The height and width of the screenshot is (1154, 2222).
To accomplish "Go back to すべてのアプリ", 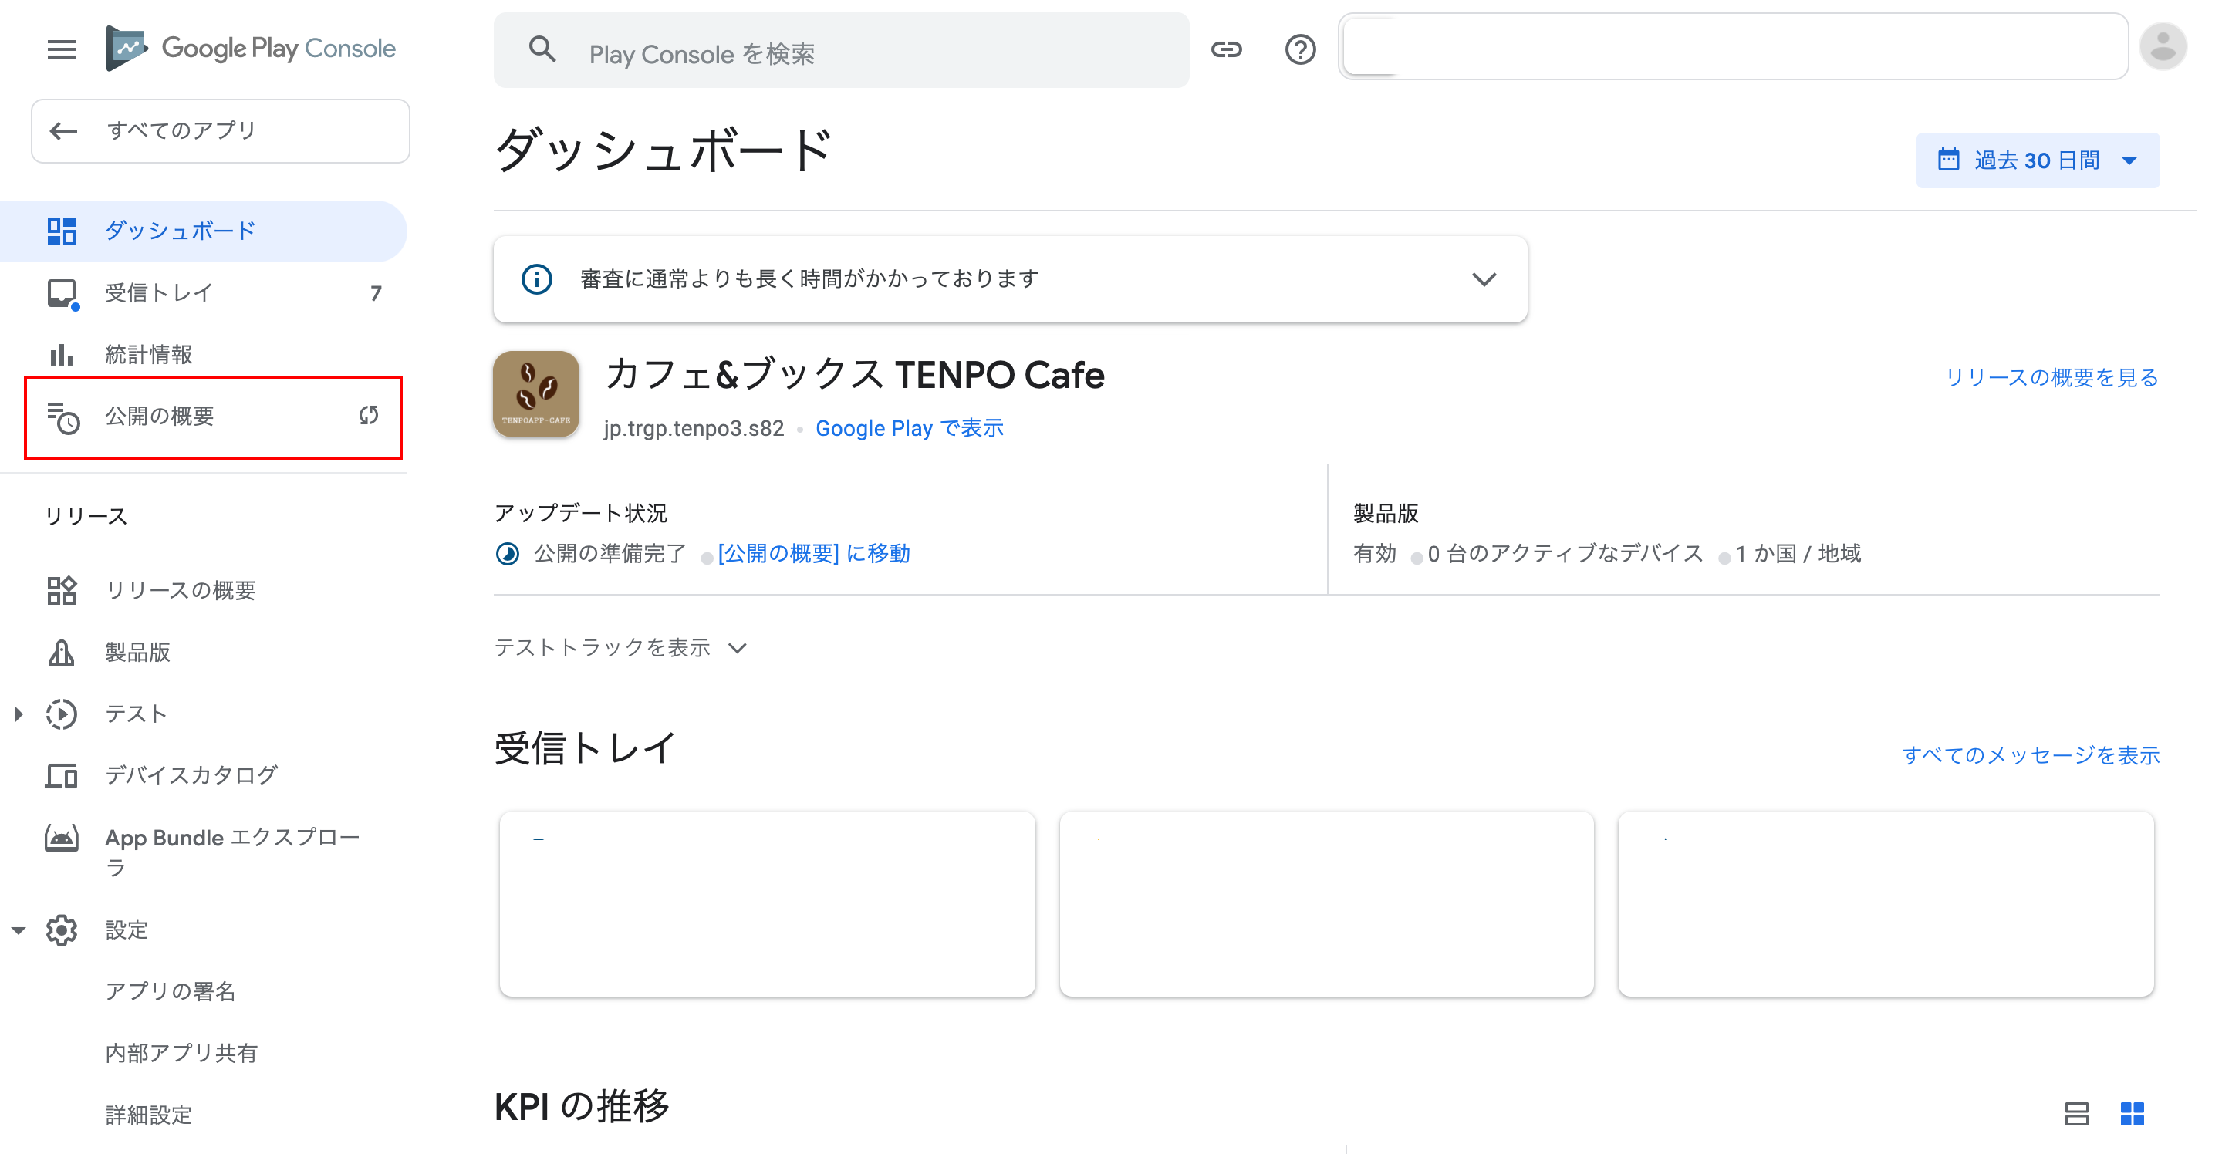I will (220, 131).
